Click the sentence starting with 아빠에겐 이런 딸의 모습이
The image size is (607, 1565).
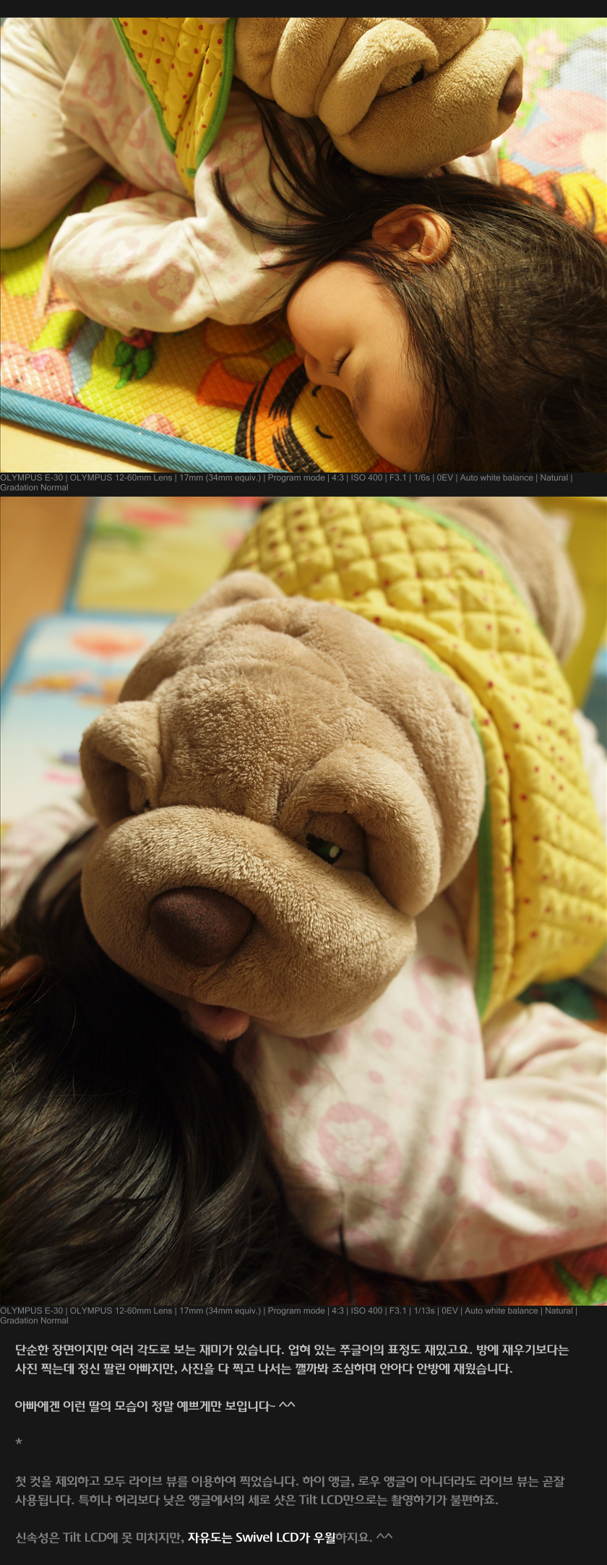pos(155,1405)
